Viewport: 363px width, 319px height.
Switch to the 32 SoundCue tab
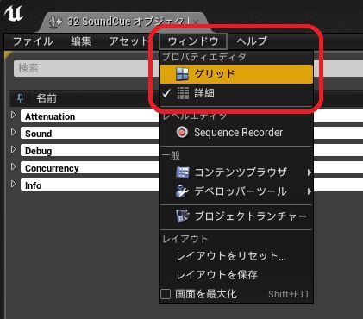[x=123, y=22]
